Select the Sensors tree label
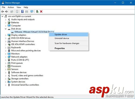135x99 pixels. click(x=15, y=69)
